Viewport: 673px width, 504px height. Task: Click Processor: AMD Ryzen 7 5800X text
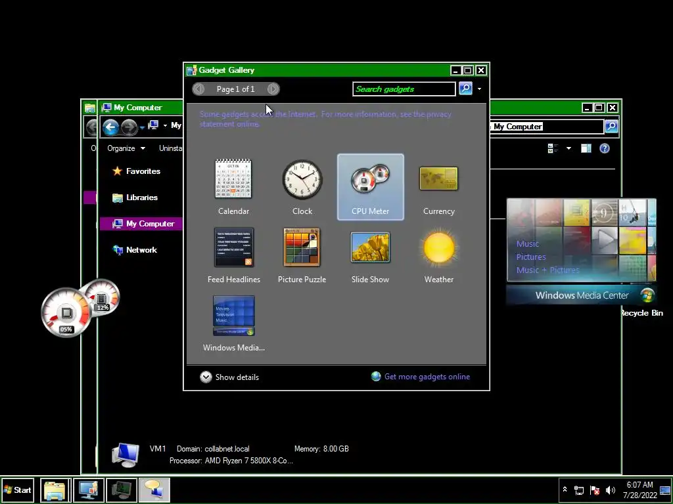(x=231, y=461)
